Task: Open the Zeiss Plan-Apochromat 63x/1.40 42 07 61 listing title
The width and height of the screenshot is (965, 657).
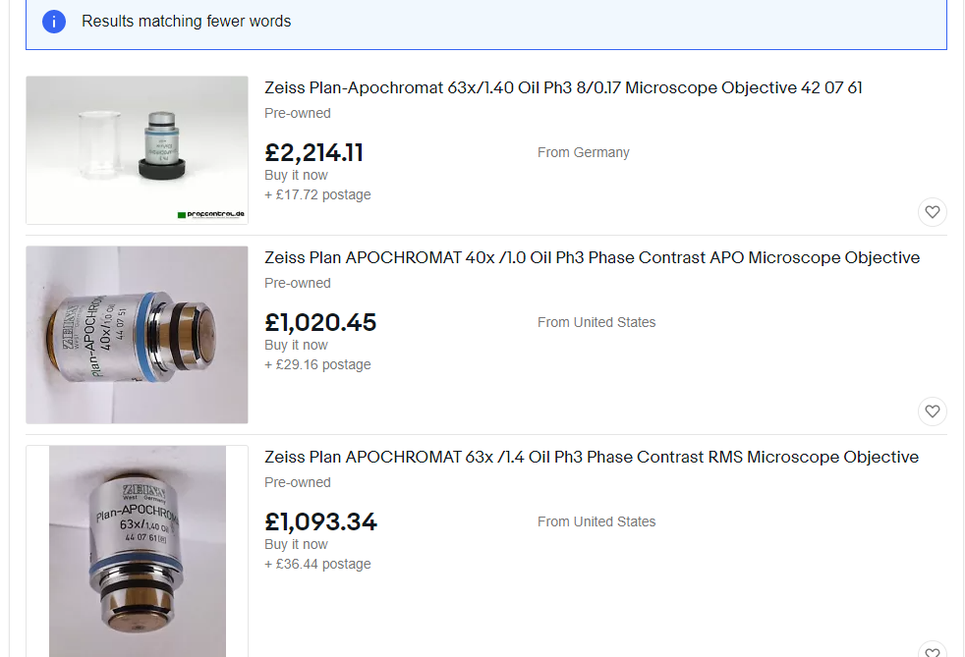Action: click(x=563, y=88)
